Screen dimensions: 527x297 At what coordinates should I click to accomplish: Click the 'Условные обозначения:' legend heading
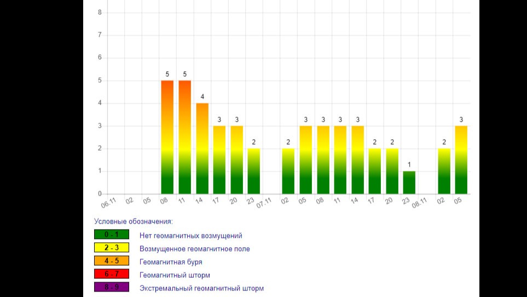click(x=133, y=221)
